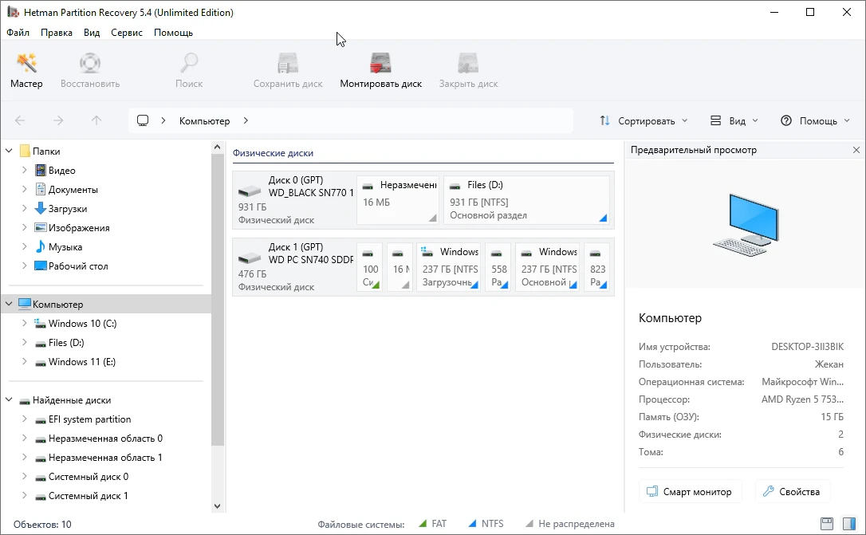Open Вид dropdown in navigation bar
This screenshot has width=866, height=535.
734,121
